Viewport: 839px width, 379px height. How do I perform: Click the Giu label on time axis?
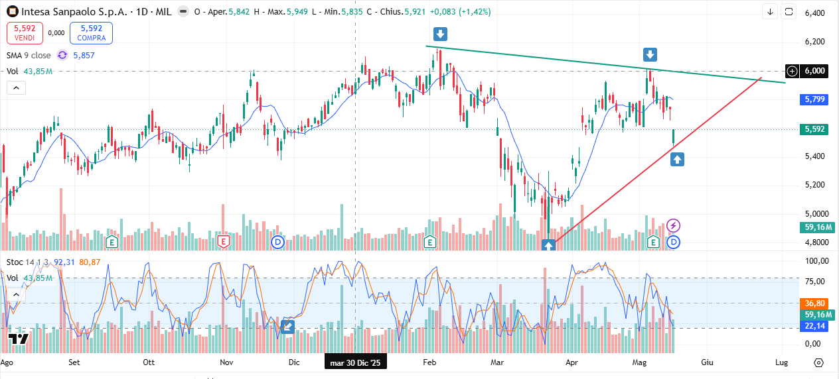707,362
